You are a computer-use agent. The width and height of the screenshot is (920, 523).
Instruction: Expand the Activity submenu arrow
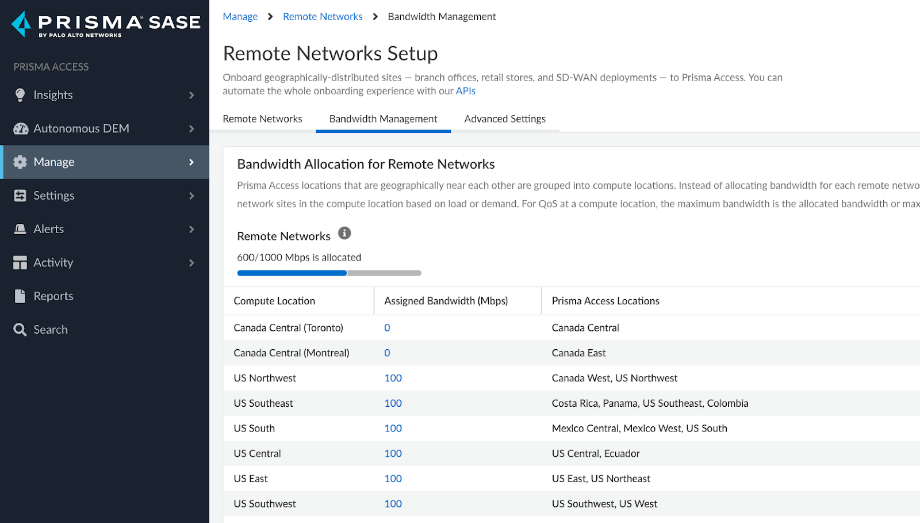(191, 263)
